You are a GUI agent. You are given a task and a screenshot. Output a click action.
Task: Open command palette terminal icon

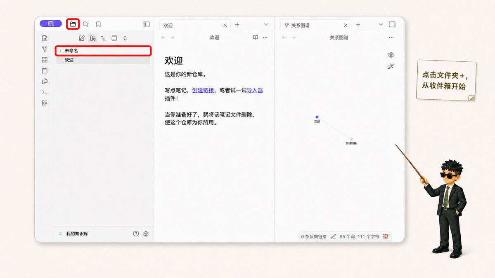pos(45,92)
